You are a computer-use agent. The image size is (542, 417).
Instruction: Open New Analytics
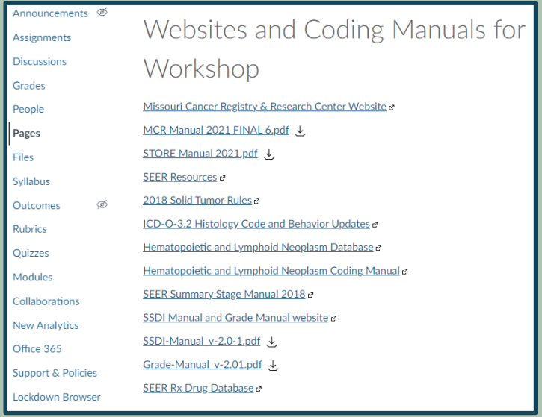tap(46, 325)
